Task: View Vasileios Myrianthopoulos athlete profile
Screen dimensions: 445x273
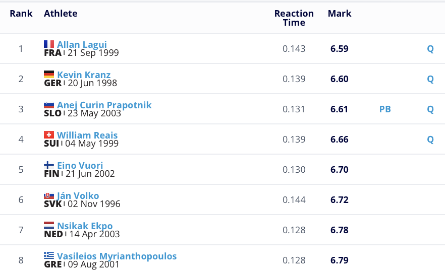Action: click(x=117, y=256)
